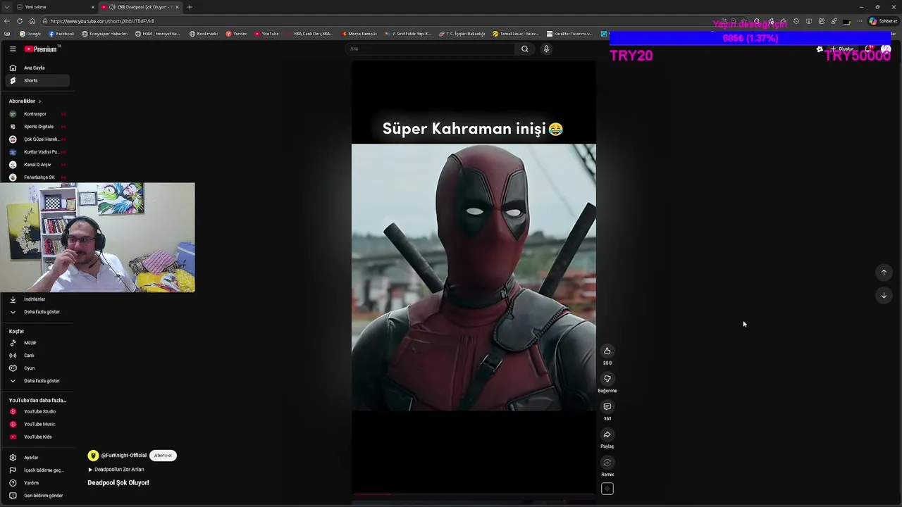Open the Sports Digitale subscription
902x507 pixels.
tap(37, 127)
